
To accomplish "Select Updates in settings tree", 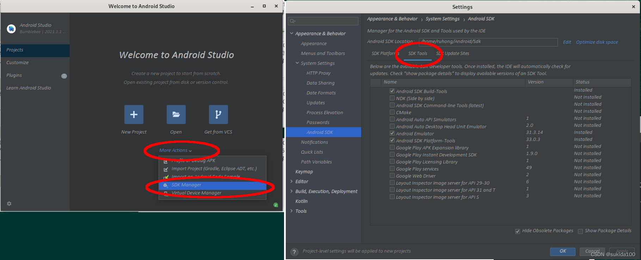I will point(316,103).
